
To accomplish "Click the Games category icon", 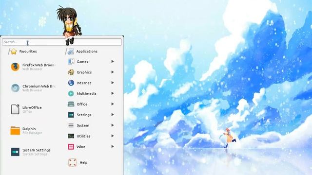I will [x=71, y=62].
